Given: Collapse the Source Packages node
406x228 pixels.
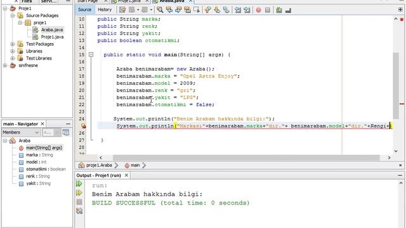Looking at the screenshot, I should click(x=13, y=15).
